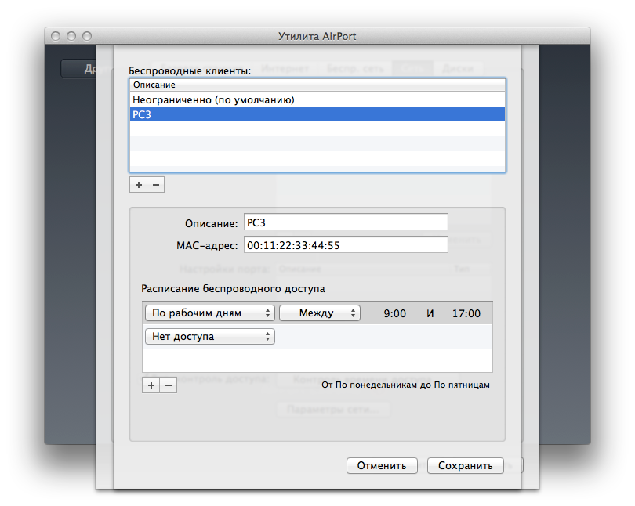Open the 'Между' time range dropdown
635x506 pixels.
pos(320,313)
